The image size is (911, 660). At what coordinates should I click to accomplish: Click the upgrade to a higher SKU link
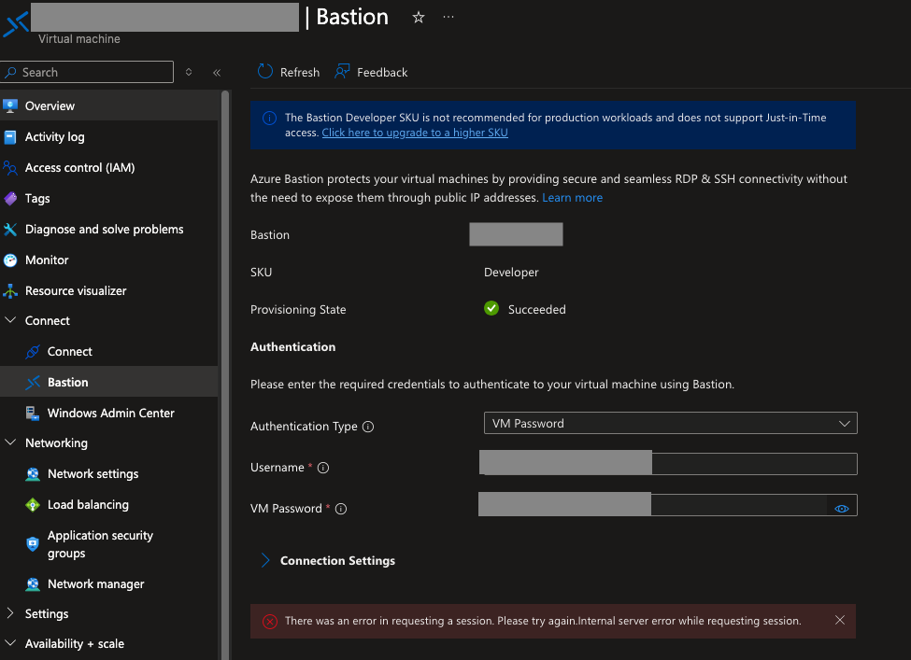pos(415,133)
